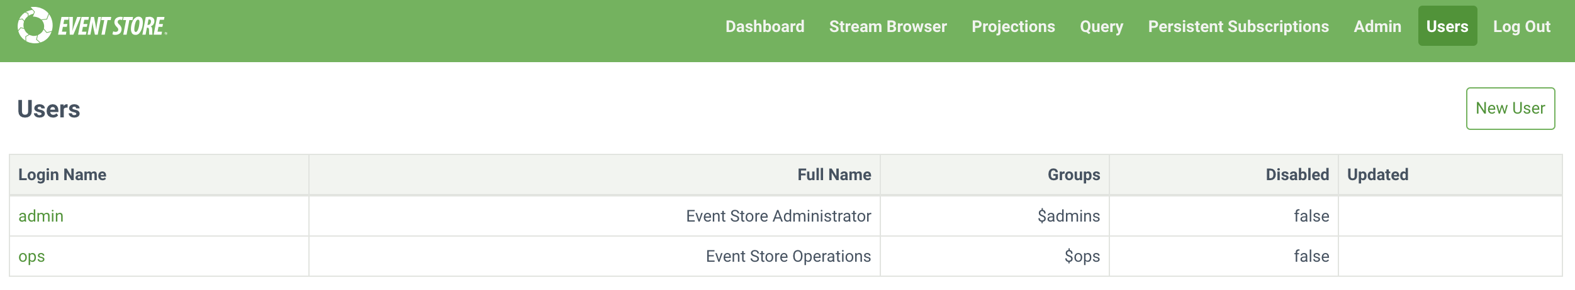Open the admin user link

tap(41, 216)
